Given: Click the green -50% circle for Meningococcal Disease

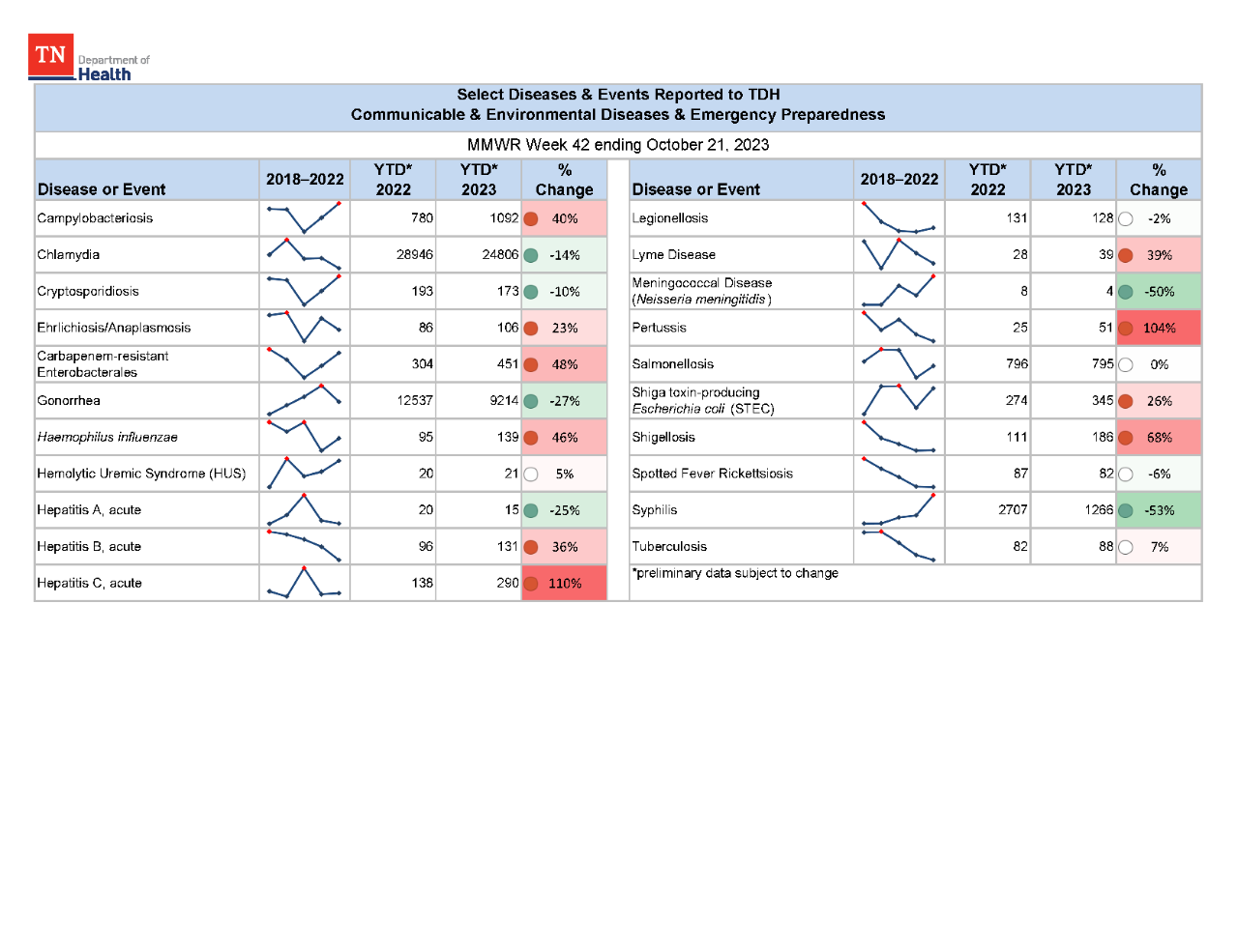Looking at the screenshot, I should 1126,291.
